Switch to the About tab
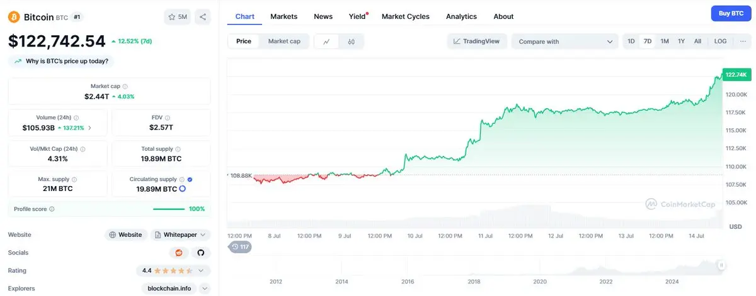This screenshot has height=296, width=756. coord(503,16)
